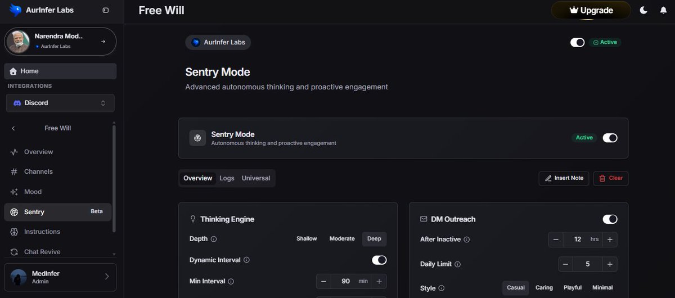Click the Insert Note button
Image resolution: width=675 pixels, height=298 pixels.
(564, 178)
